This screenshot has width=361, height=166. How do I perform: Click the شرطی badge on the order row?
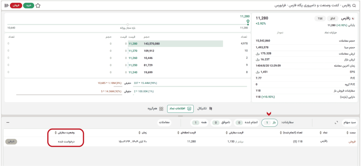pos(11,141)
